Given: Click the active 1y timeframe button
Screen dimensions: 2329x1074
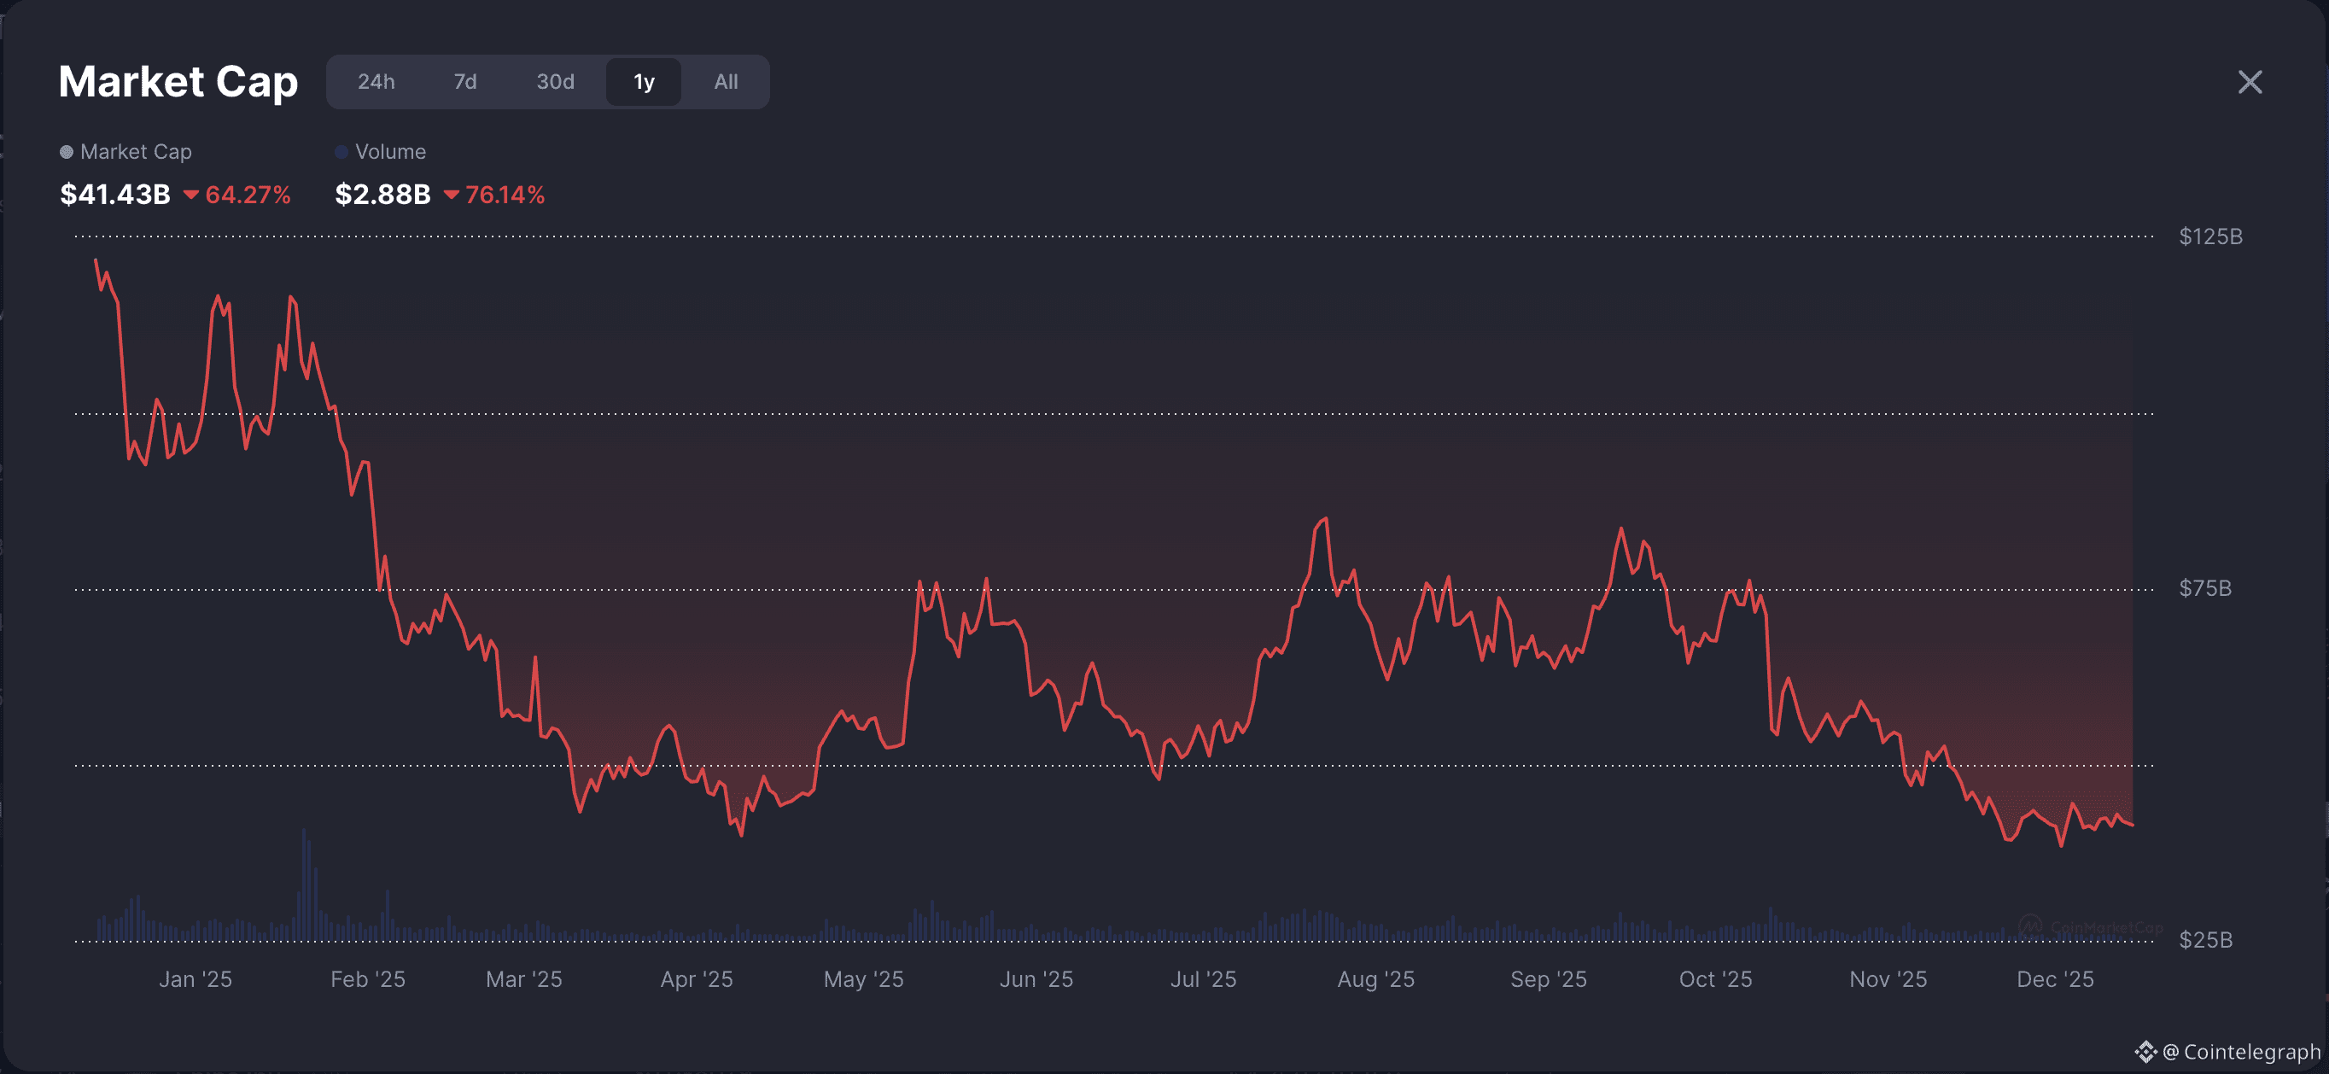Looking at the screenshot, I should (643, 81).
